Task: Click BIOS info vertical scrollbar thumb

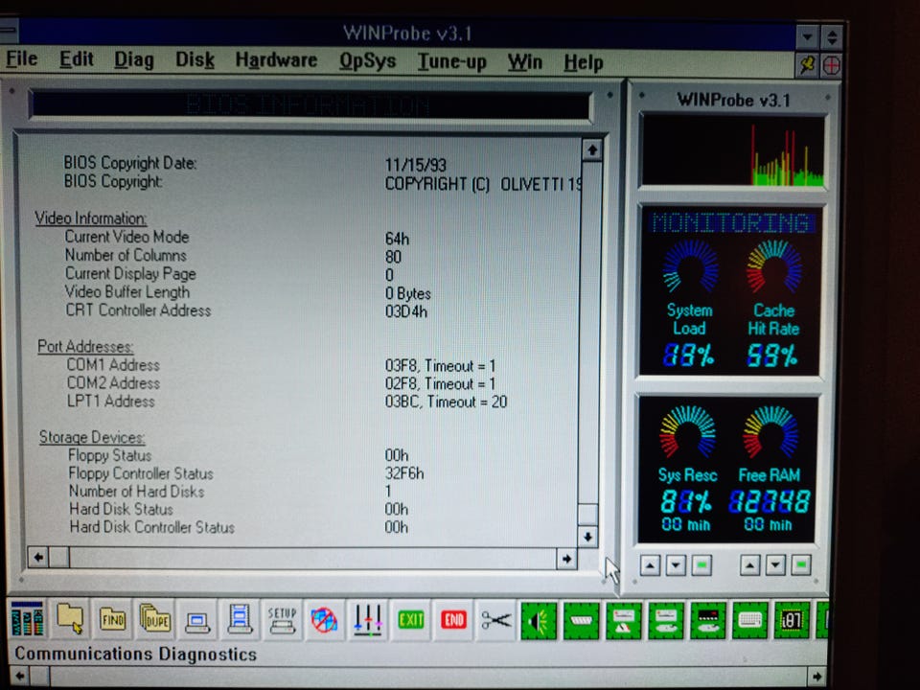Action: point(587,514)
